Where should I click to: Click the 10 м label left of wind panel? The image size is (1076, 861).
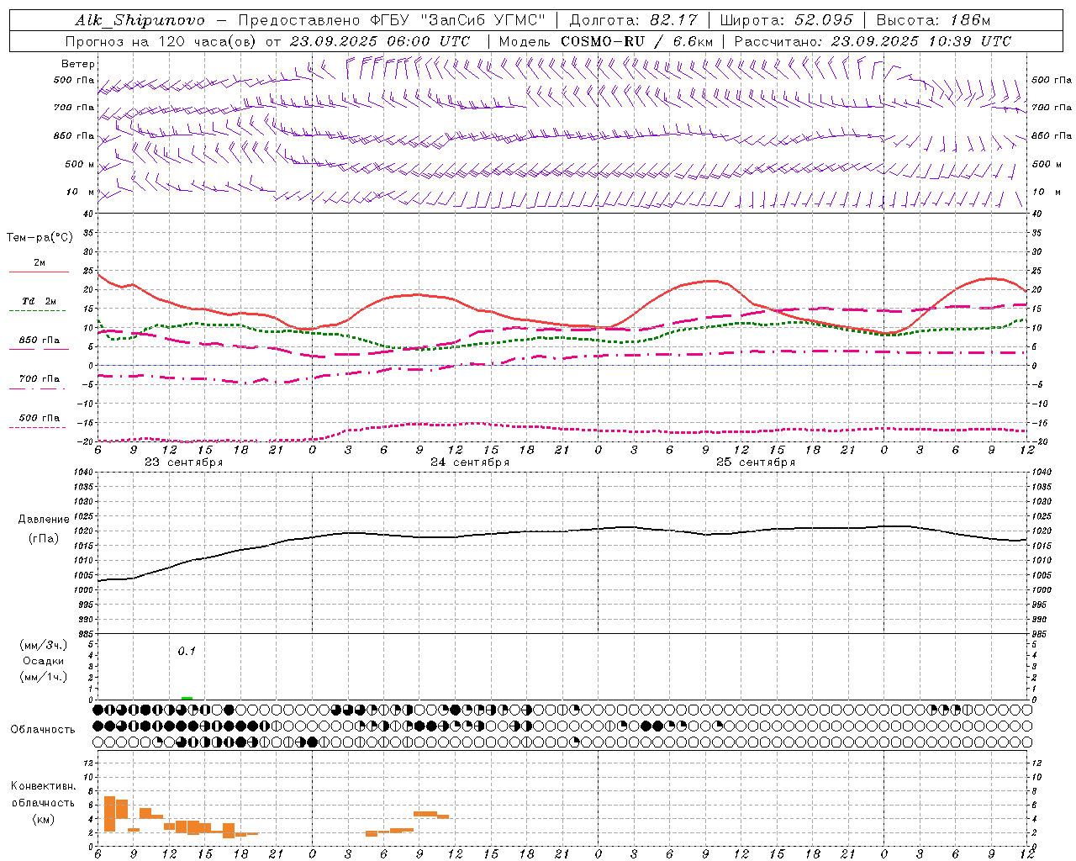81,193
